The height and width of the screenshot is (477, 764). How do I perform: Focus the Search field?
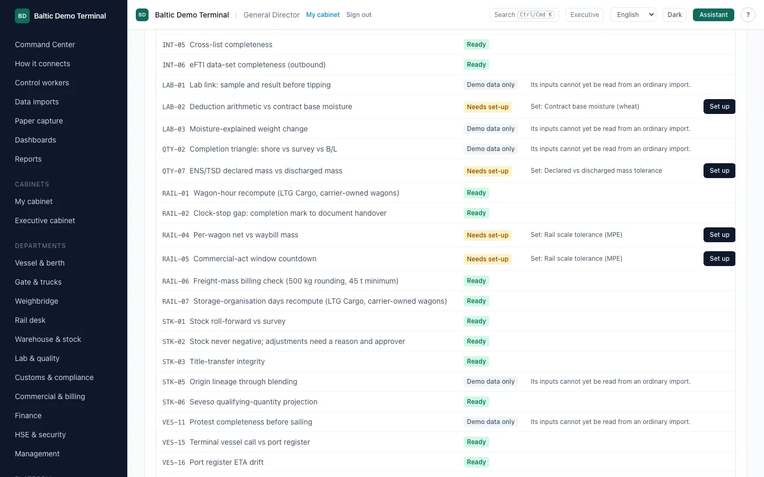pyautogui.click(x=524, y=15)
